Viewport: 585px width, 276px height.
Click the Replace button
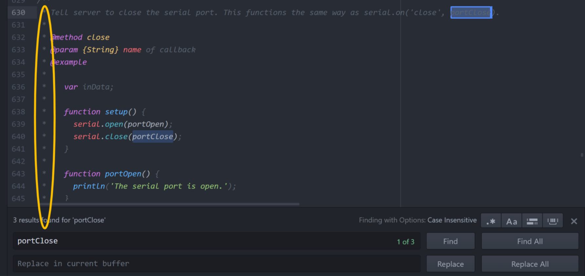coord(450,264)
